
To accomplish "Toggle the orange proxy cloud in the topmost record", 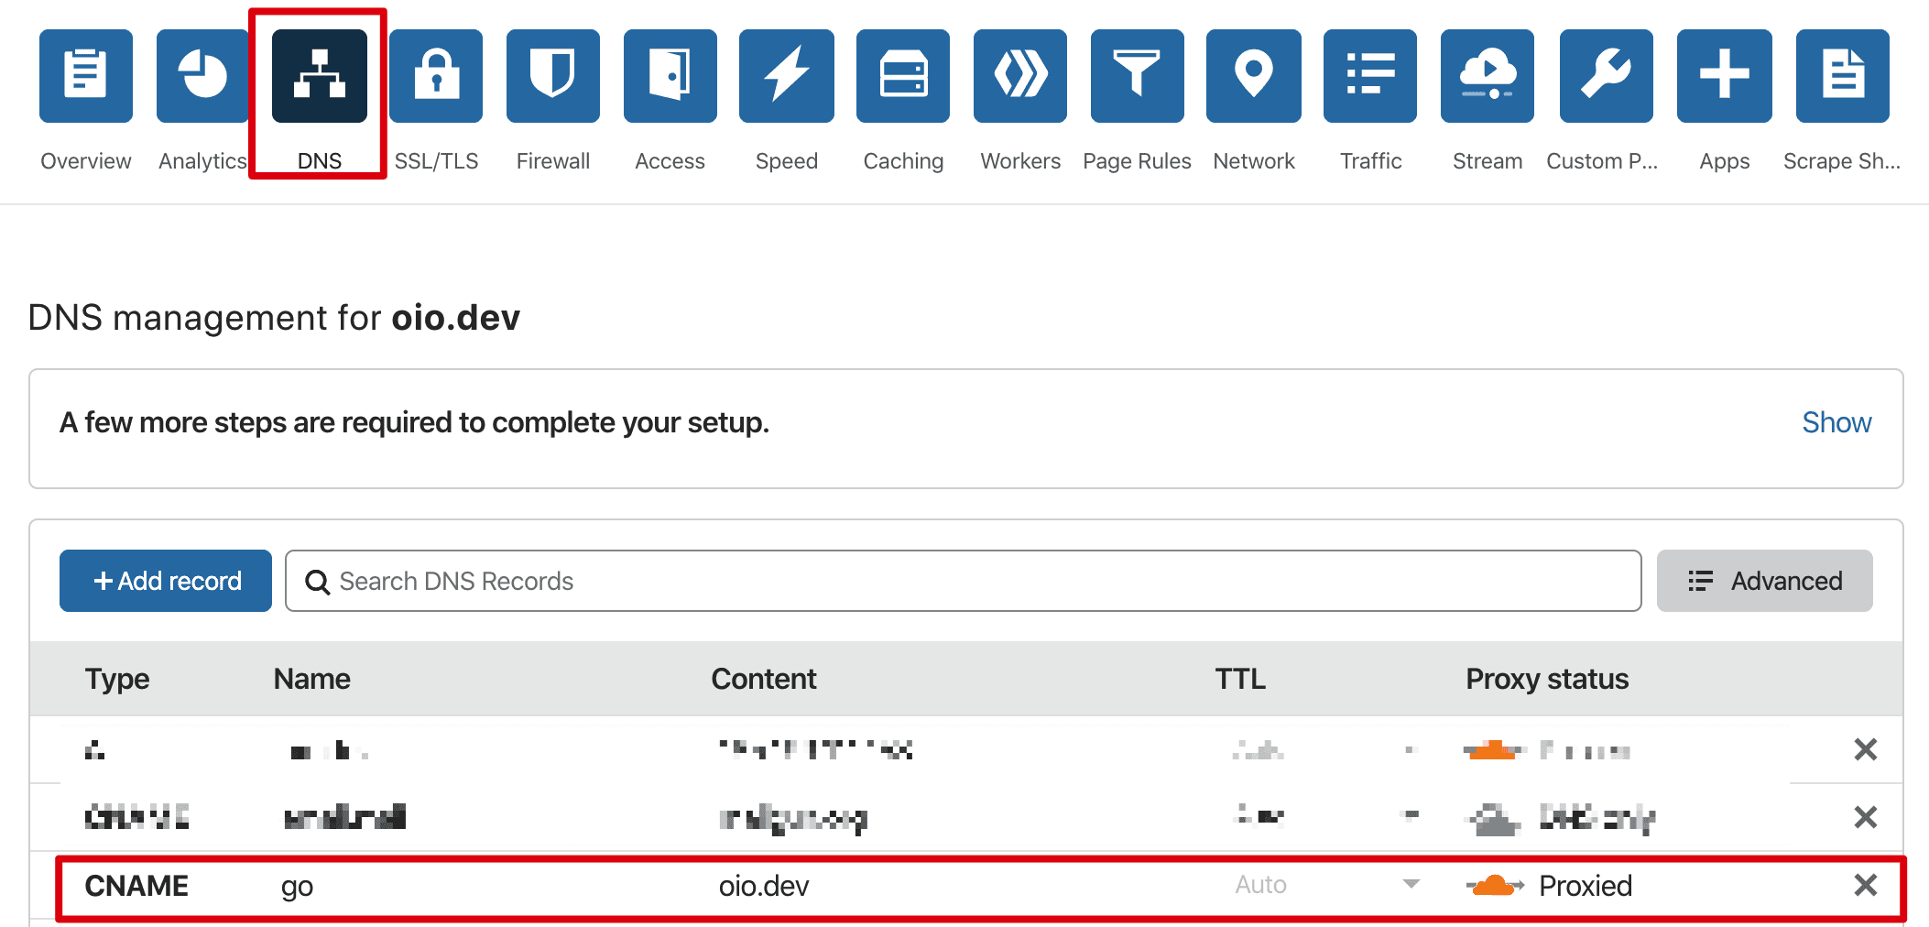I will (x=1495, y=750).
